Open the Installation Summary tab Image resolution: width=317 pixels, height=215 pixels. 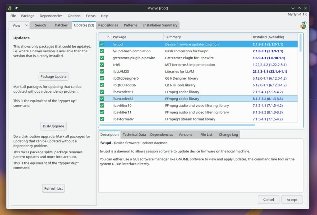[x=160, y=25]
